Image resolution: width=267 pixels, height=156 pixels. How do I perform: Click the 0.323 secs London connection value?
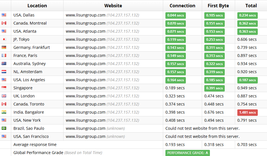[x=175, y=96]
